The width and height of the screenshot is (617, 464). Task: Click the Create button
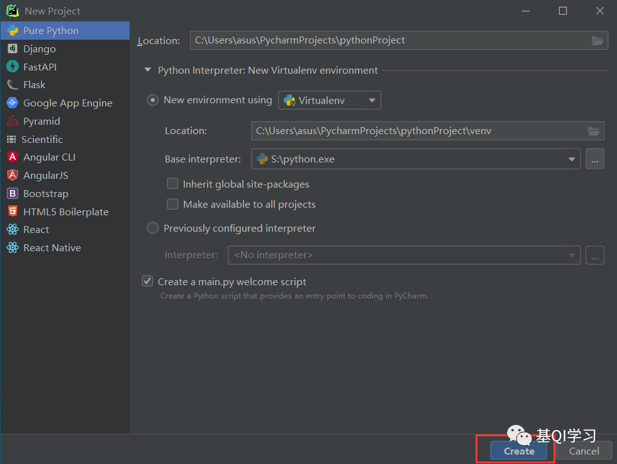pos(519,451)
